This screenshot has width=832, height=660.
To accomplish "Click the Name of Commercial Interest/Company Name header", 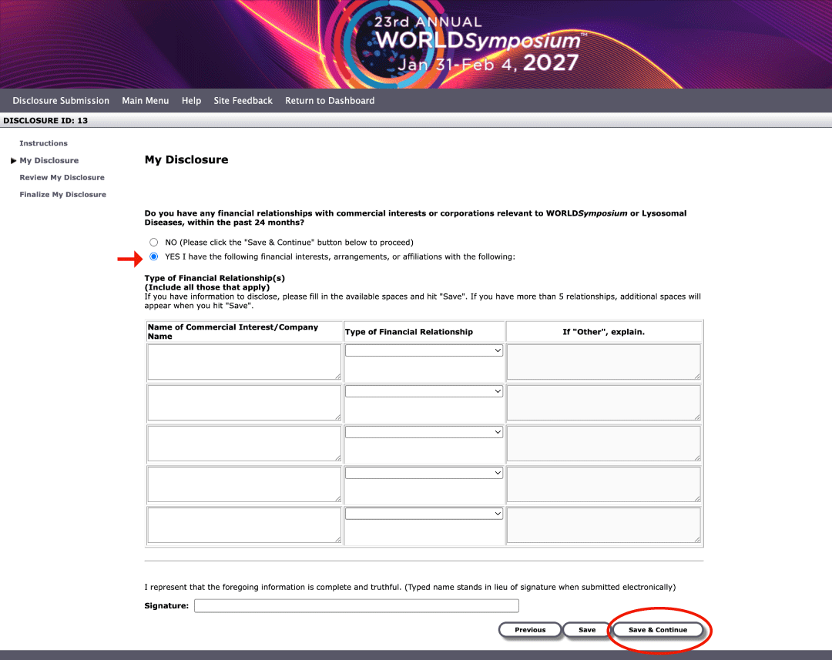I will pyautogui.click(x=233, y=332).
